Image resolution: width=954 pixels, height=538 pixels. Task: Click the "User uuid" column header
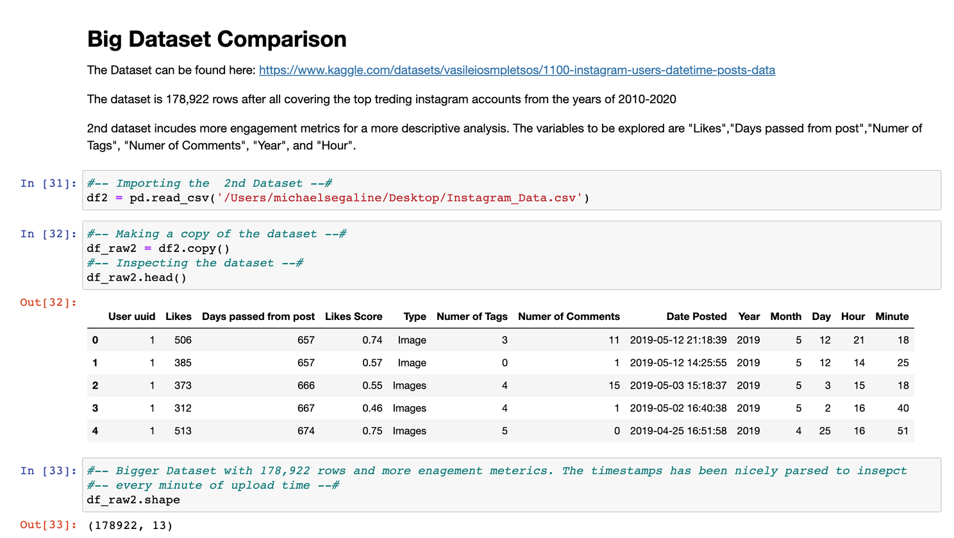131,316
